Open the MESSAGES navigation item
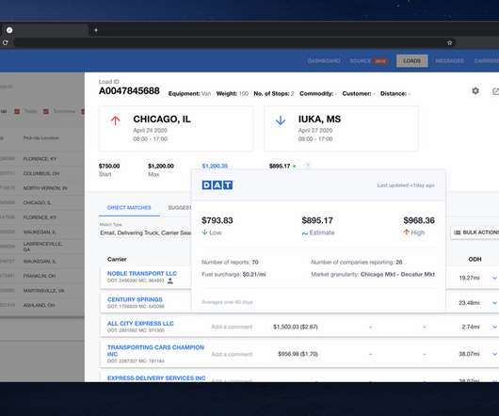This screenshot has height=416, width=499. pyautogui.click(x=449, y=61)
